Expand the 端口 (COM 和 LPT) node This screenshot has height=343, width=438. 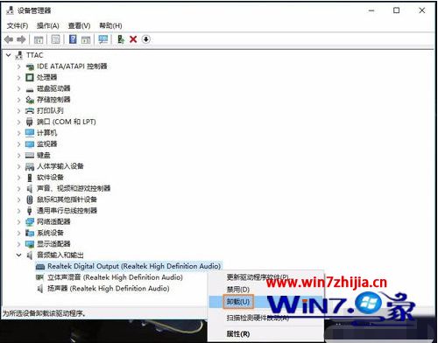point(18,122)
